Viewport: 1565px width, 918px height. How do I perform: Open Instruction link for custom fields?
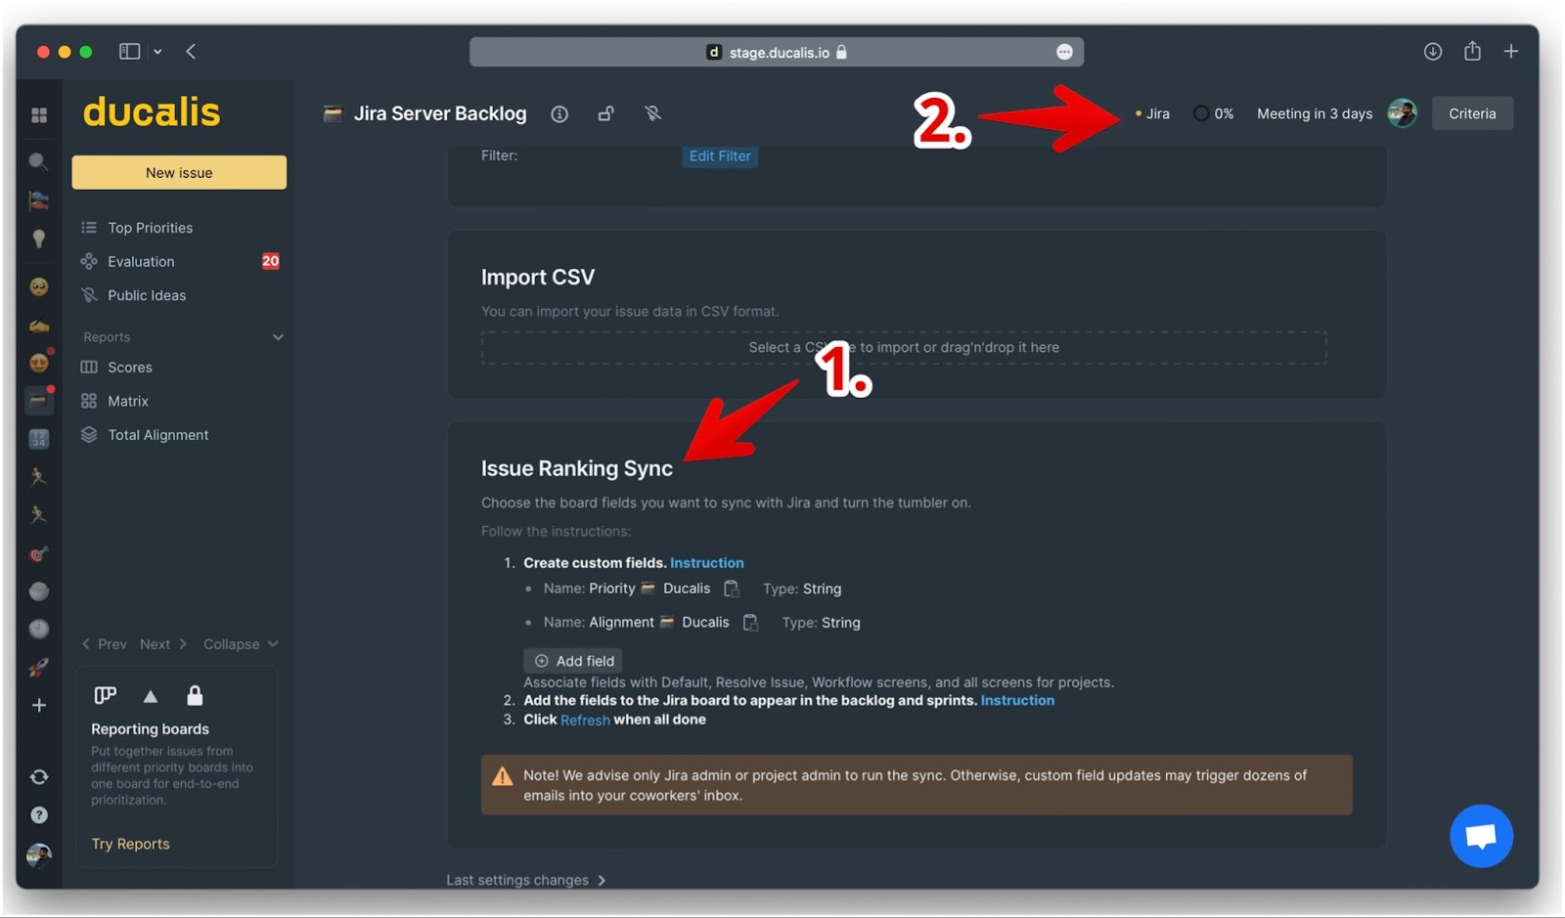point(706,563)
